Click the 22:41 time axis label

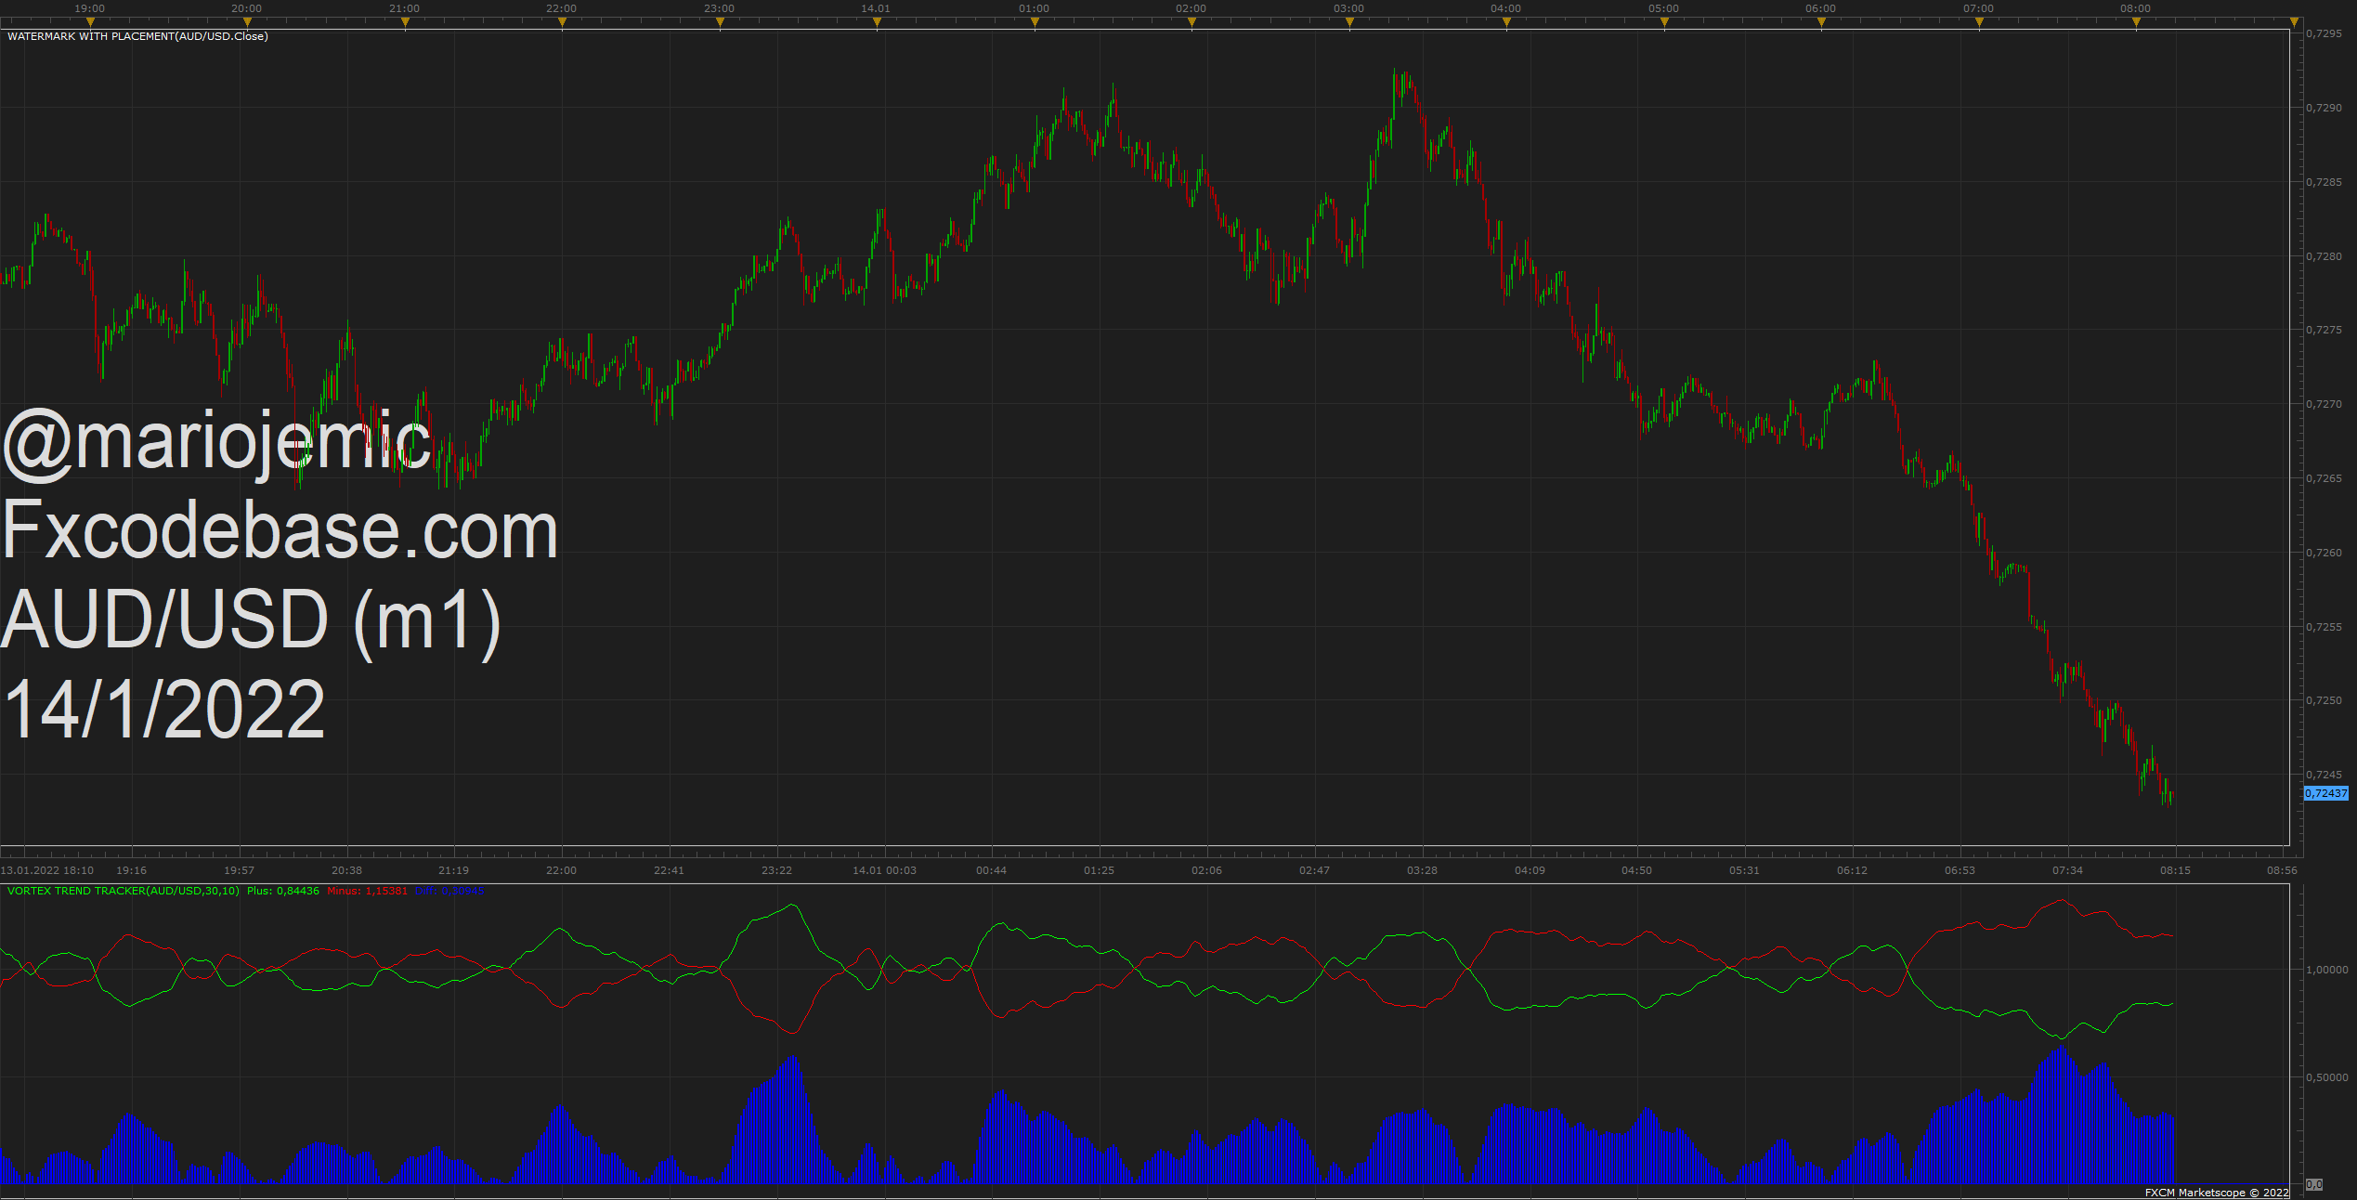point(670,870)
